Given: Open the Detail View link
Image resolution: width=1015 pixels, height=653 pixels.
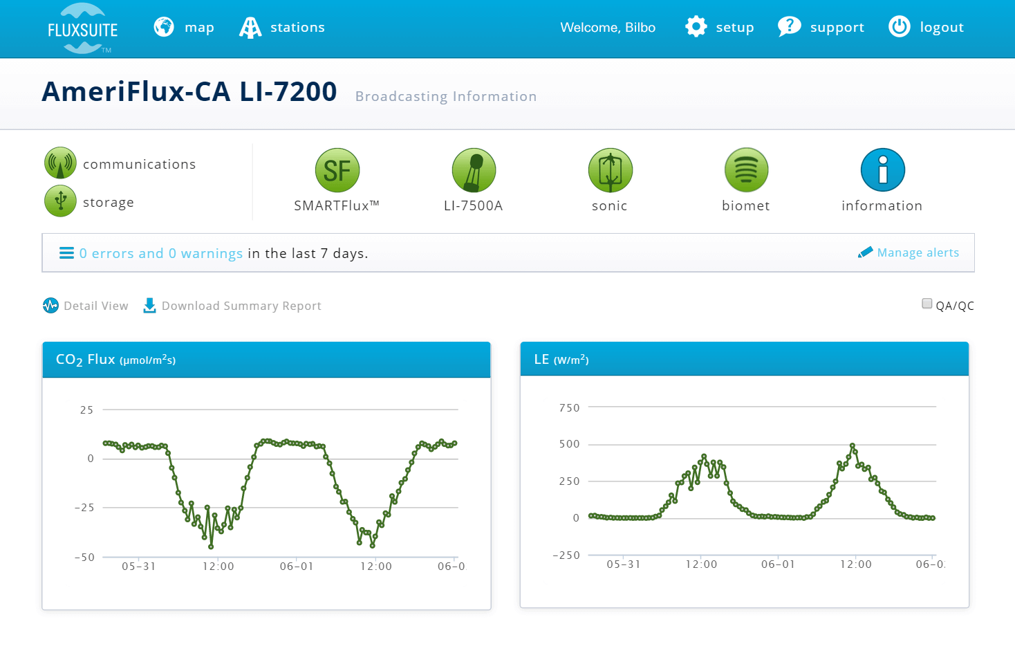Looking at the screenshot, I should pyautogui.click(x=96, y=306).
